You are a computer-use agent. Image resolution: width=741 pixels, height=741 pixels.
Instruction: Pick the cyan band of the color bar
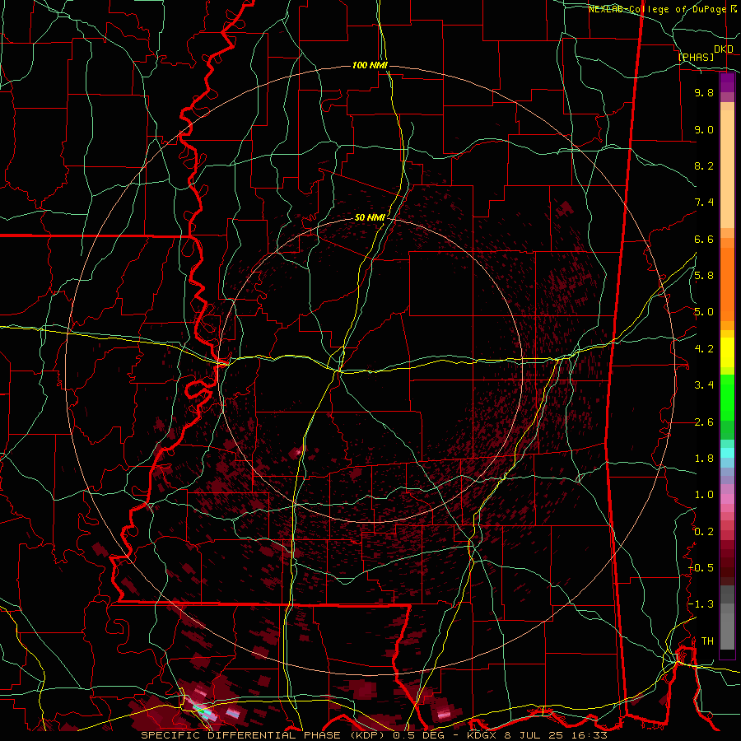pos(727,453)
